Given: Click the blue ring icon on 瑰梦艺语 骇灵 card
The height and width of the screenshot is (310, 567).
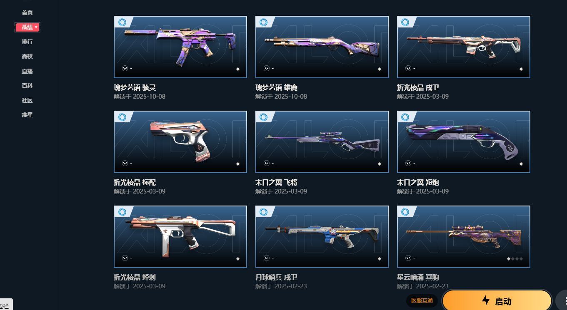Looking at the screenshot, I should click(122, 22).
